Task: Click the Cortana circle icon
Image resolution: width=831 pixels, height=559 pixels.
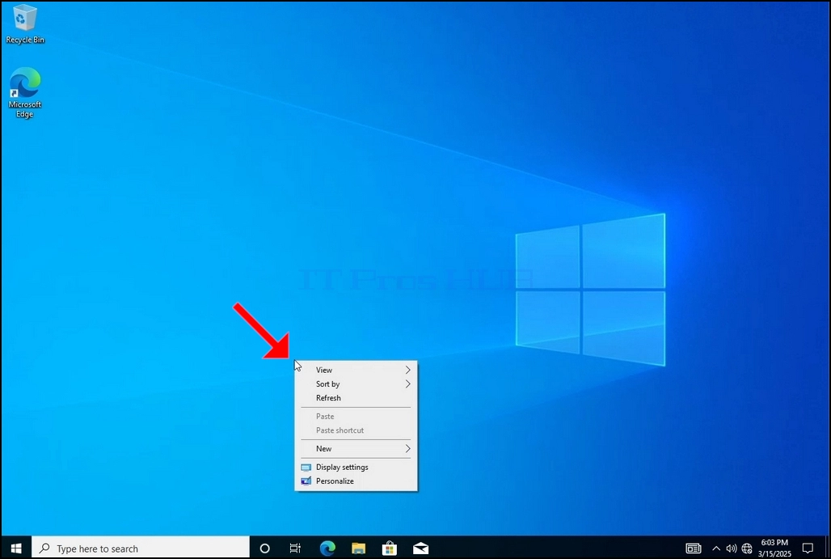Action: tap(264, 548)
